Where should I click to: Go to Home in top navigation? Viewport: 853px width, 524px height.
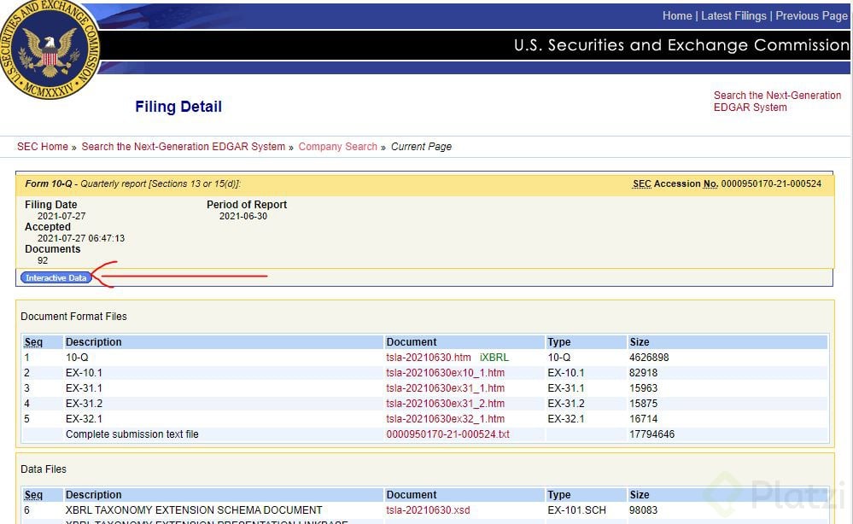point(677,16)
